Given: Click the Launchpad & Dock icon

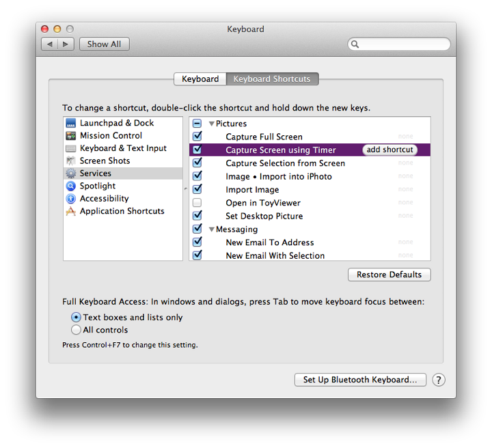Looking at the screenshot, I should point(71,123).
